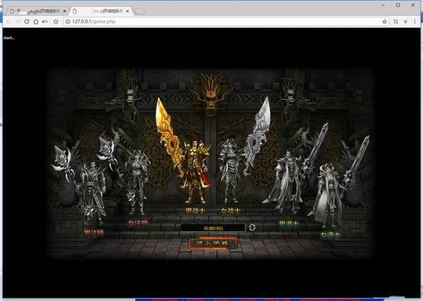Click the browser back arrow
The width and height of the screenshot is (423, 301).
tap(8, 21)
